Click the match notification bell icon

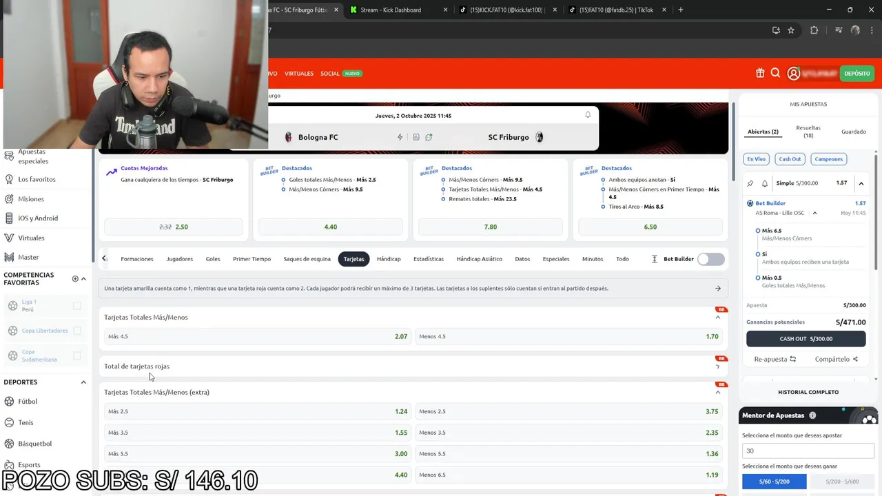point(588,115)
